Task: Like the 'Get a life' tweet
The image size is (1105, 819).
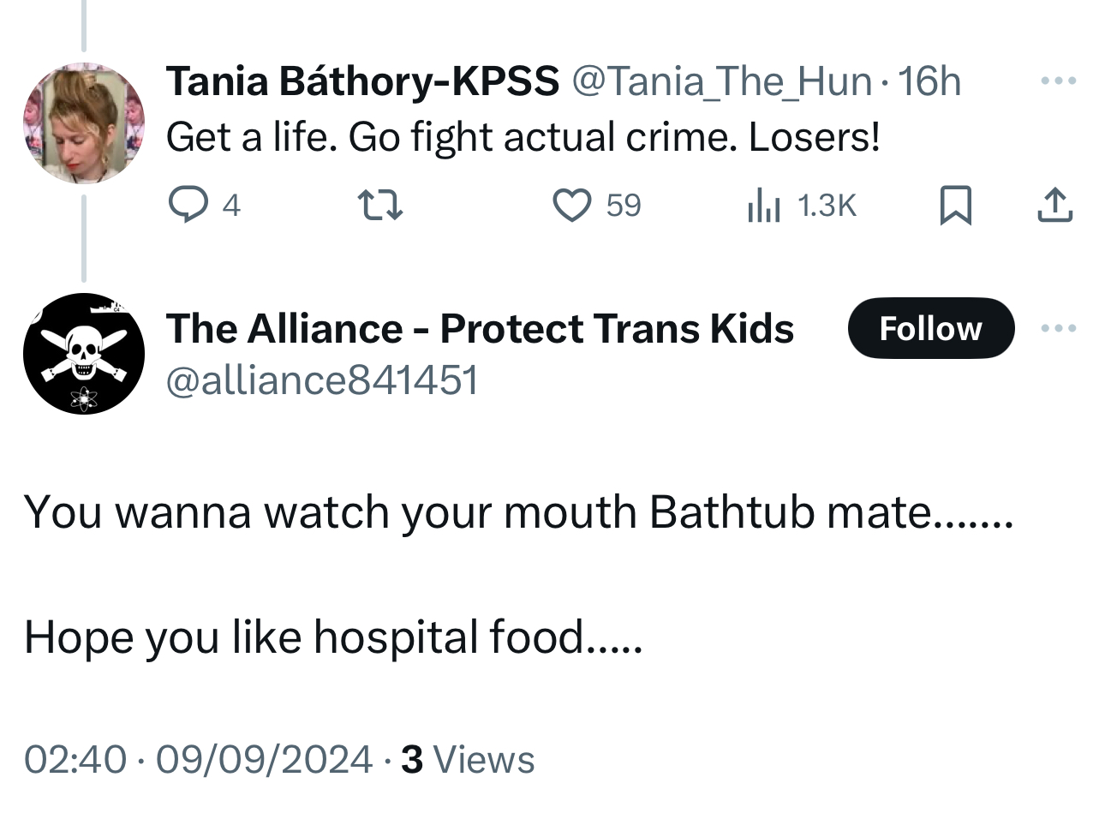Action: pyautogui.click(x=571, y=205)
